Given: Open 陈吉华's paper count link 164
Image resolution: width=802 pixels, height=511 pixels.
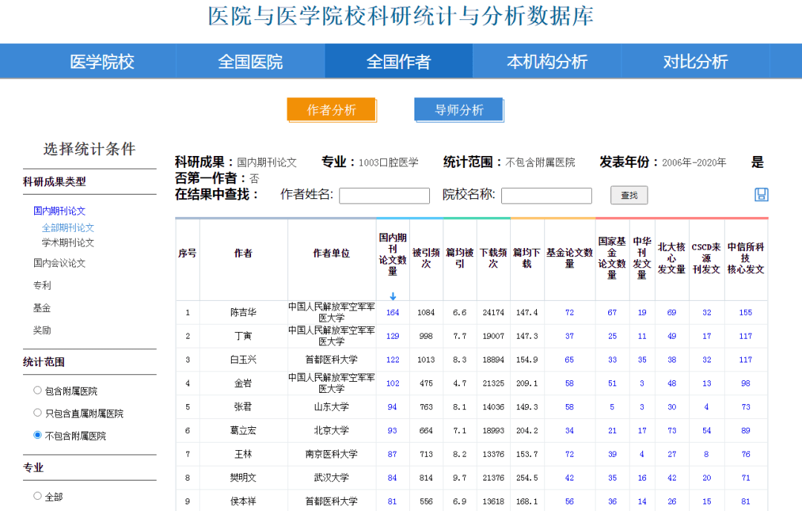Looking at the screenshot, I should (393, 312).
